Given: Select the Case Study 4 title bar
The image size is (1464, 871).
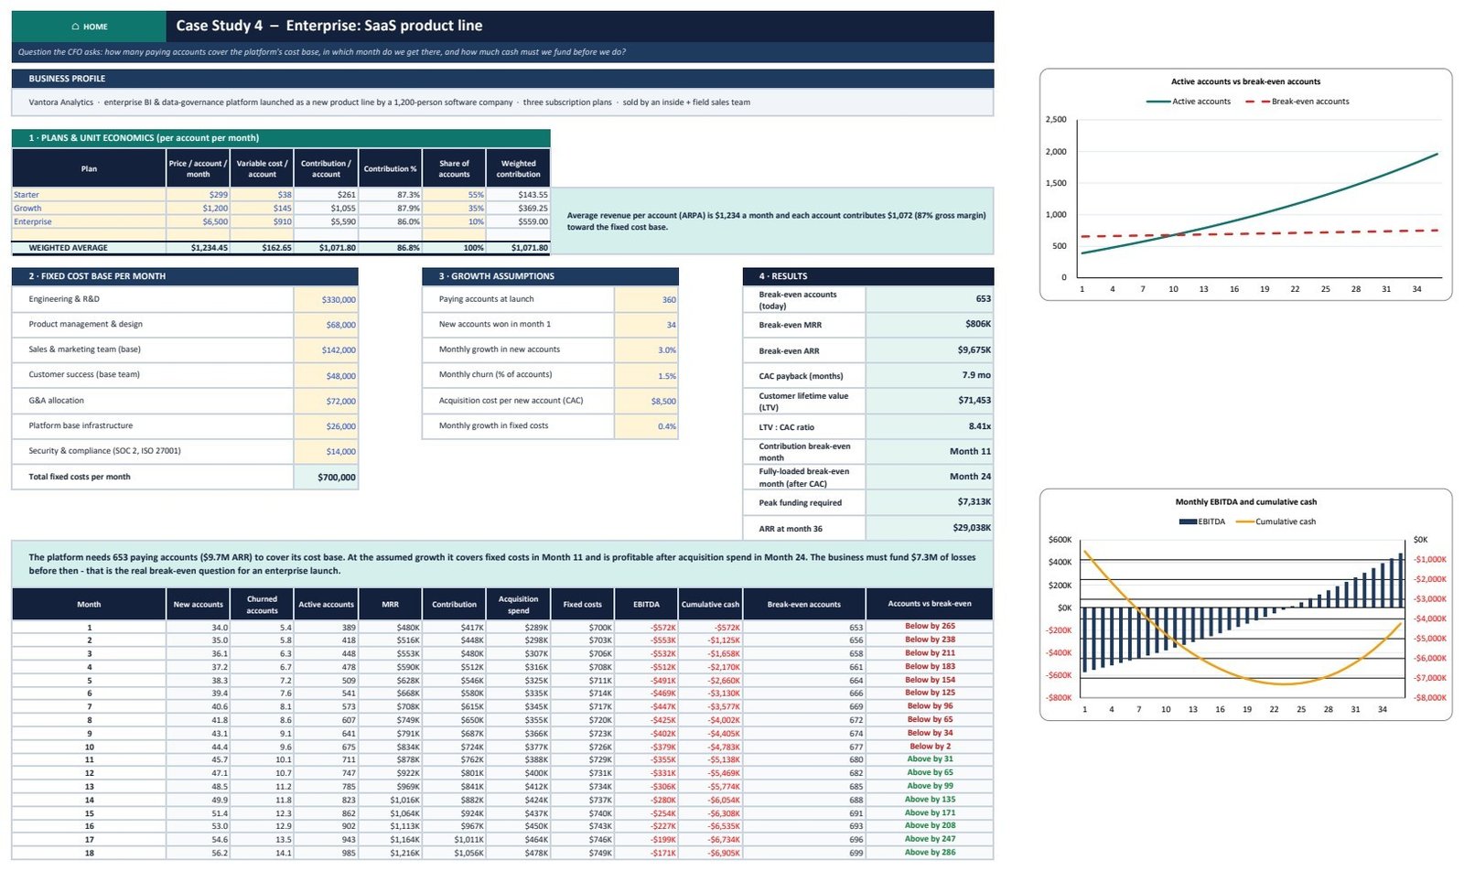Looking at the screenshot, I should tap(580, 27).
